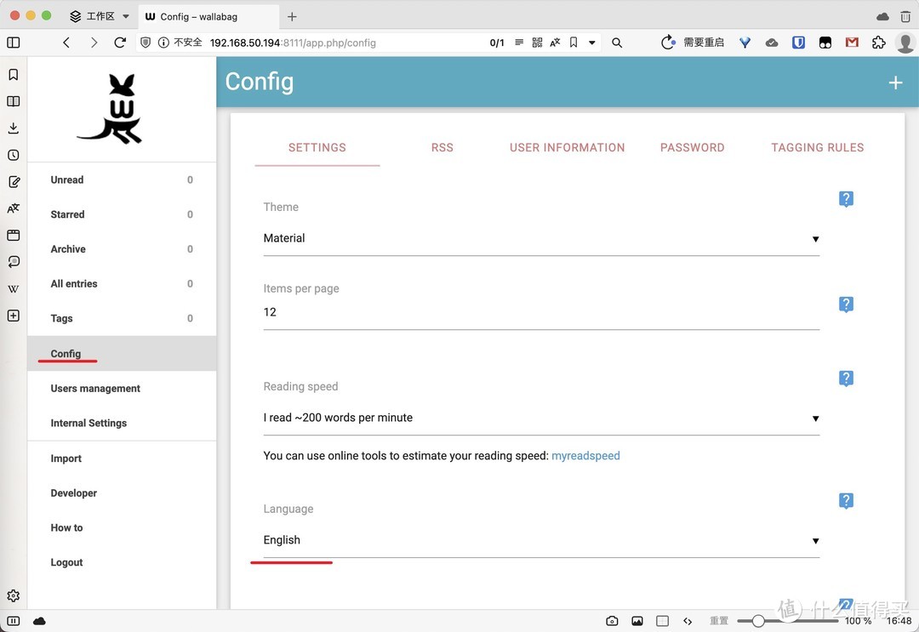Open the QR code icon in address bar

[537, 42]
